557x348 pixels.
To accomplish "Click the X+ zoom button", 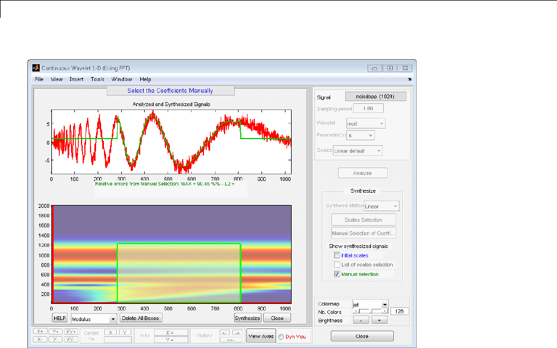I will 41,331.
